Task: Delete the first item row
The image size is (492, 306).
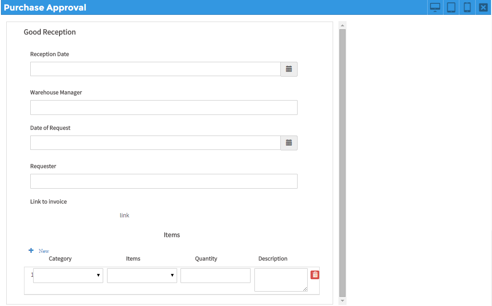Action: 315,275
